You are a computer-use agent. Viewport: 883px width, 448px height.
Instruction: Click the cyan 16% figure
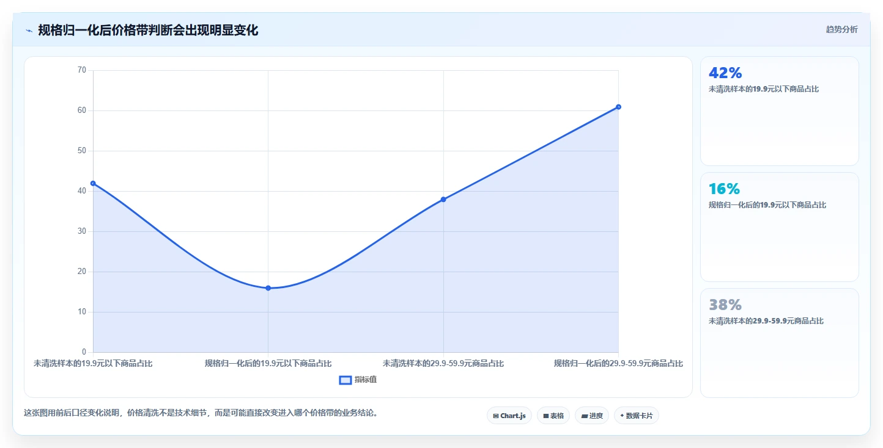tap(725, 189)
